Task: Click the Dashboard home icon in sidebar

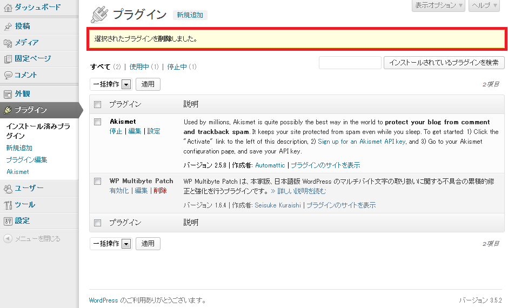Action: [x=8, y=8]
